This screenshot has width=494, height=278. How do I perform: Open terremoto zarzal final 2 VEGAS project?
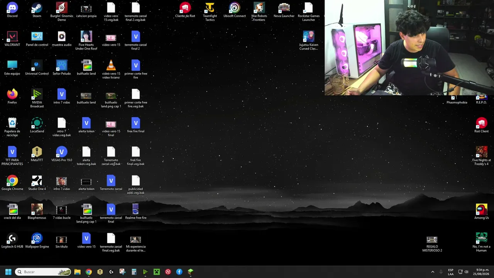(x=135, y=41)
